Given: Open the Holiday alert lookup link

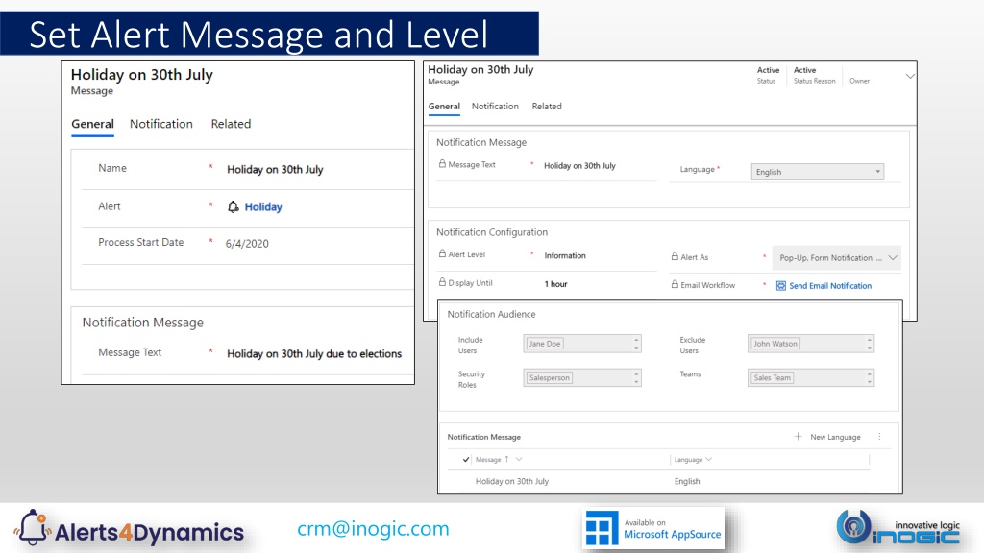Looking at the screenshot, I should [263, 207].
